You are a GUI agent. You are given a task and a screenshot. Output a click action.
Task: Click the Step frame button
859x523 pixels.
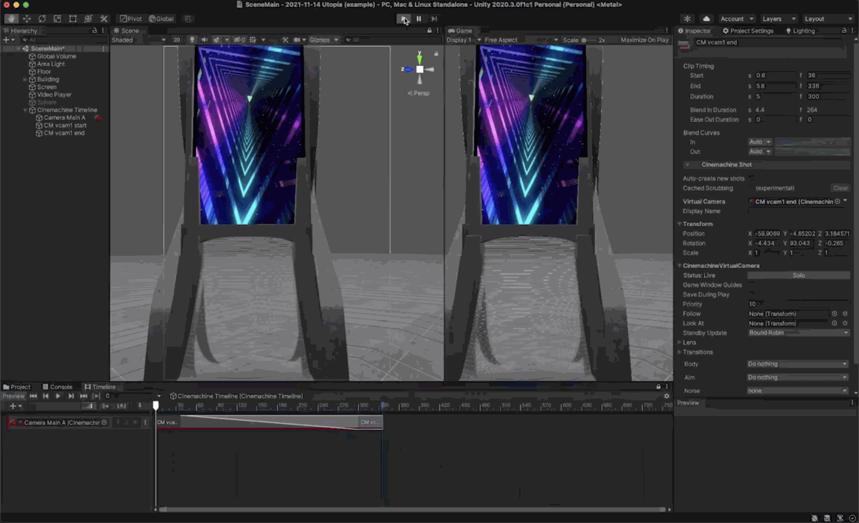click(434, 19)
